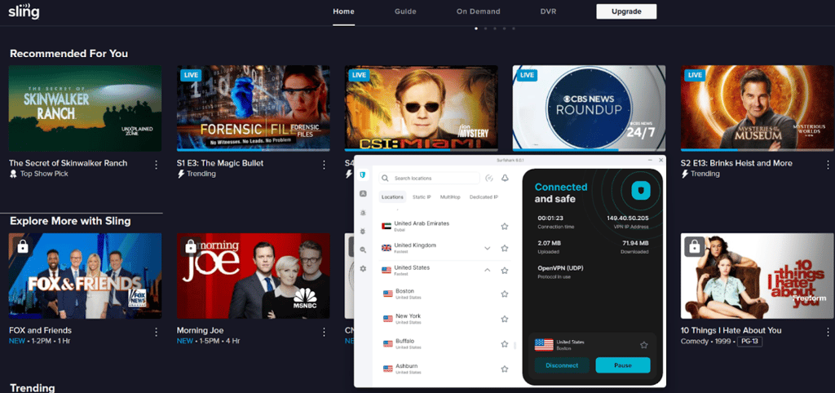This screenshot has height=393, width=835.
Task: Open Surfshark Search magnifier in sidebar
Action: [x=363, y=249]
